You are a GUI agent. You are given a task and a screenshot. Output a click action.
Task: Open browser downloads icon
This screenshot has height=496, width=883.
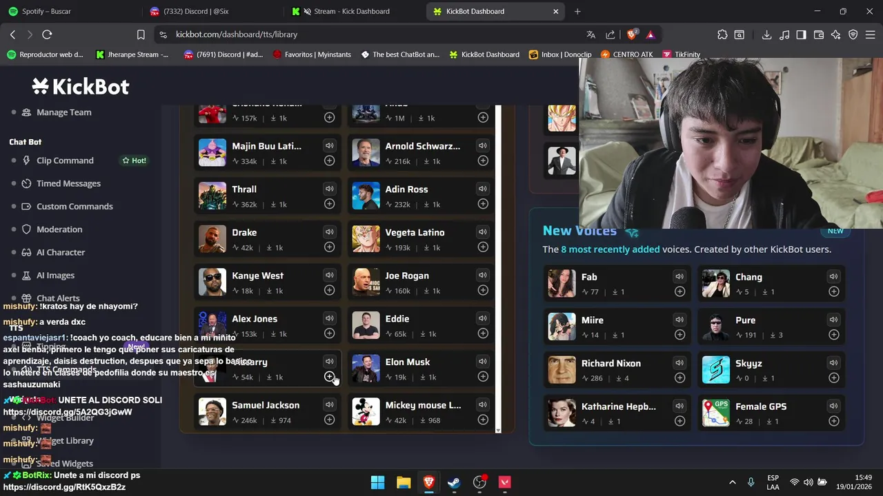[766, 34]
